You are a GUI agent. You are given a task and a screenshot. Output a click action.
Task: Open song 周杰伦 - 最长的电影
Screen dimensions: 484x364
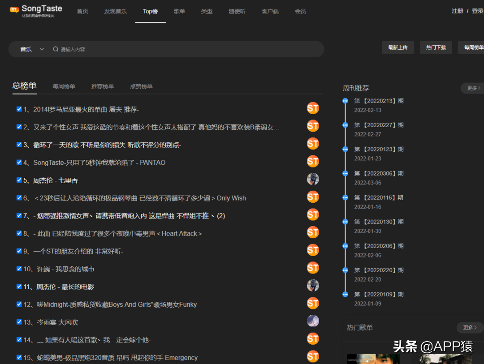[x=65, y=287]
